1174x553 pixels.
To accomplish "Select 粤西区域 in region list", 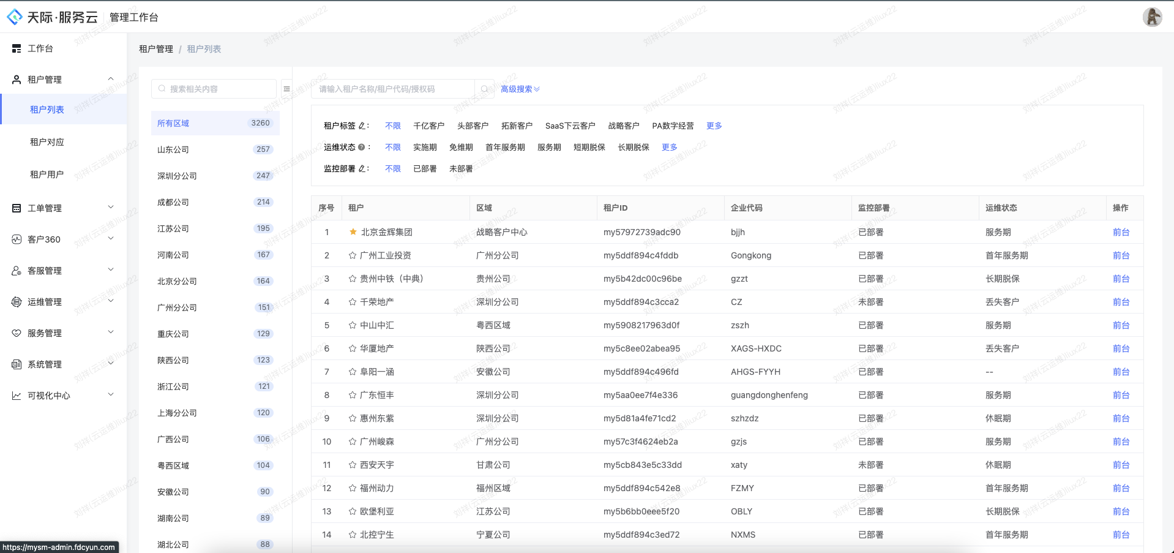I will 215,465.
